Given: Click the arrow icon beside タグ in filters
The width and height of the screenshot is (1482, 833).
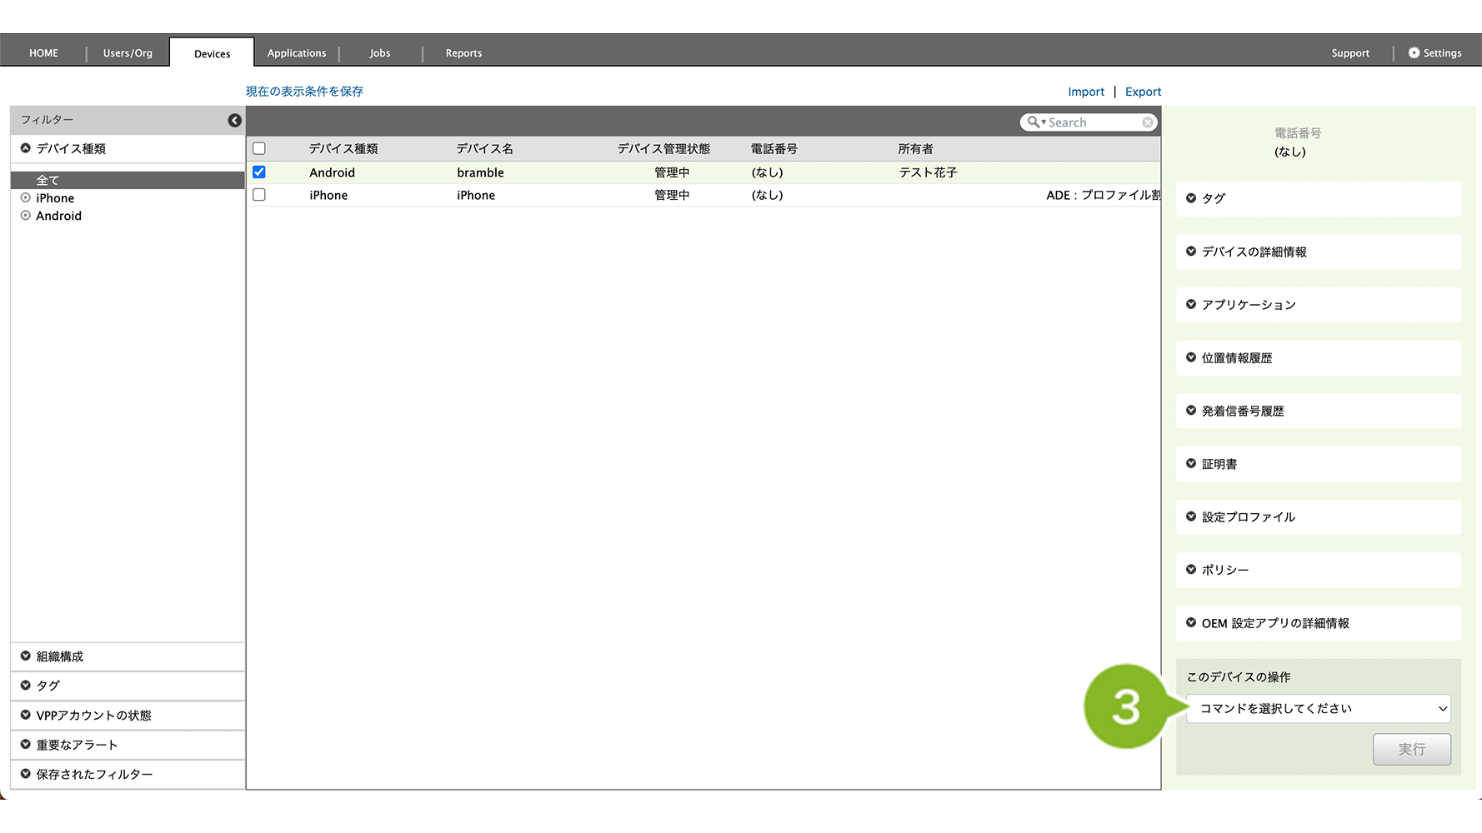Looking at the screenshot, I should click(26, 686).
